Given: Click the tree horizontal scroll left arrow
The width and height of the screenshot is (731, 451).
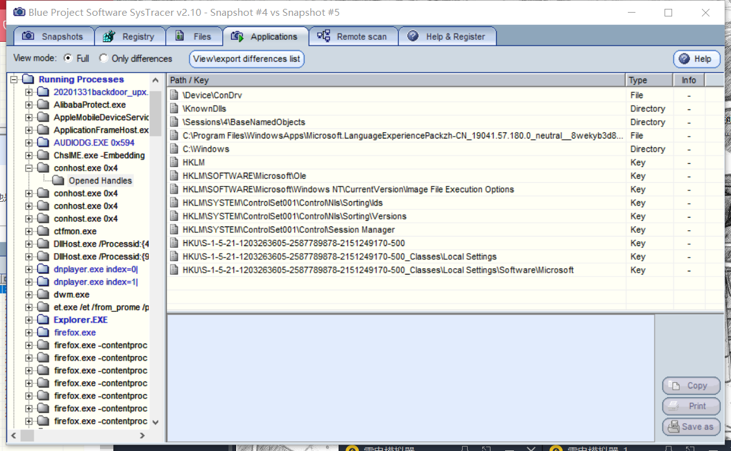Looking at the screenshot, I should 14,435.
